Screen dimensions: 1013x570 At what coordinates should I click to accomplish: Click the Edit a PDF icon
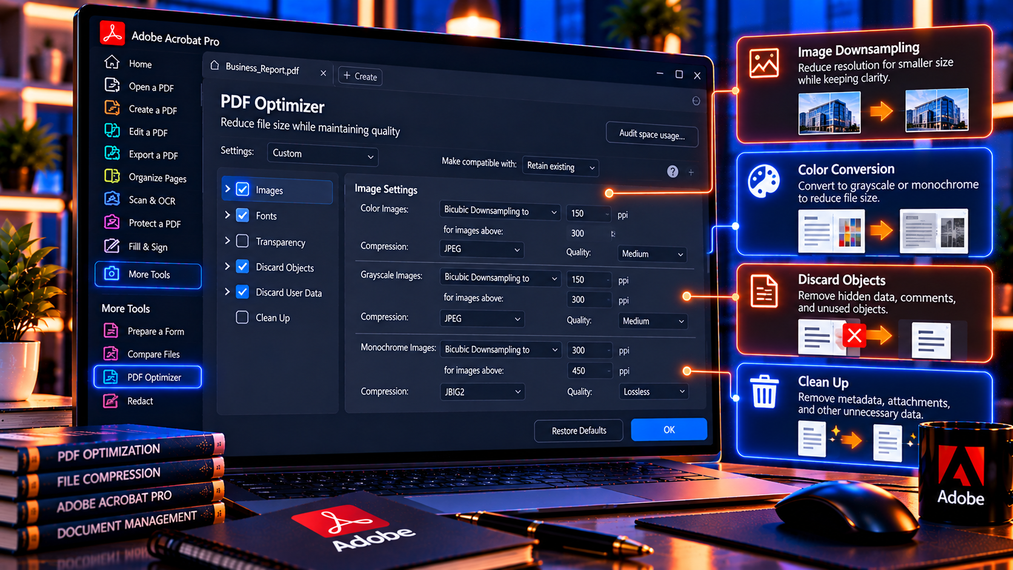pyautogui.click(x=111, y=130)
